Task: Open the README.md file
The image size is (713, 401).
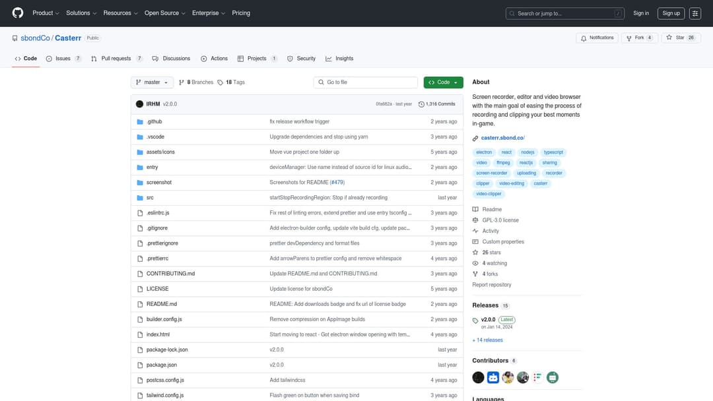Action: point(162,304)
